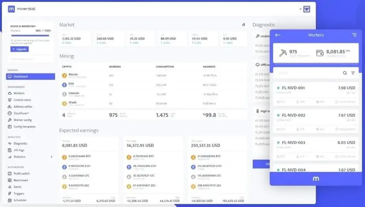365x207 pixels.
Task: Click the Alerts bell icon
Action: (9, 187)
